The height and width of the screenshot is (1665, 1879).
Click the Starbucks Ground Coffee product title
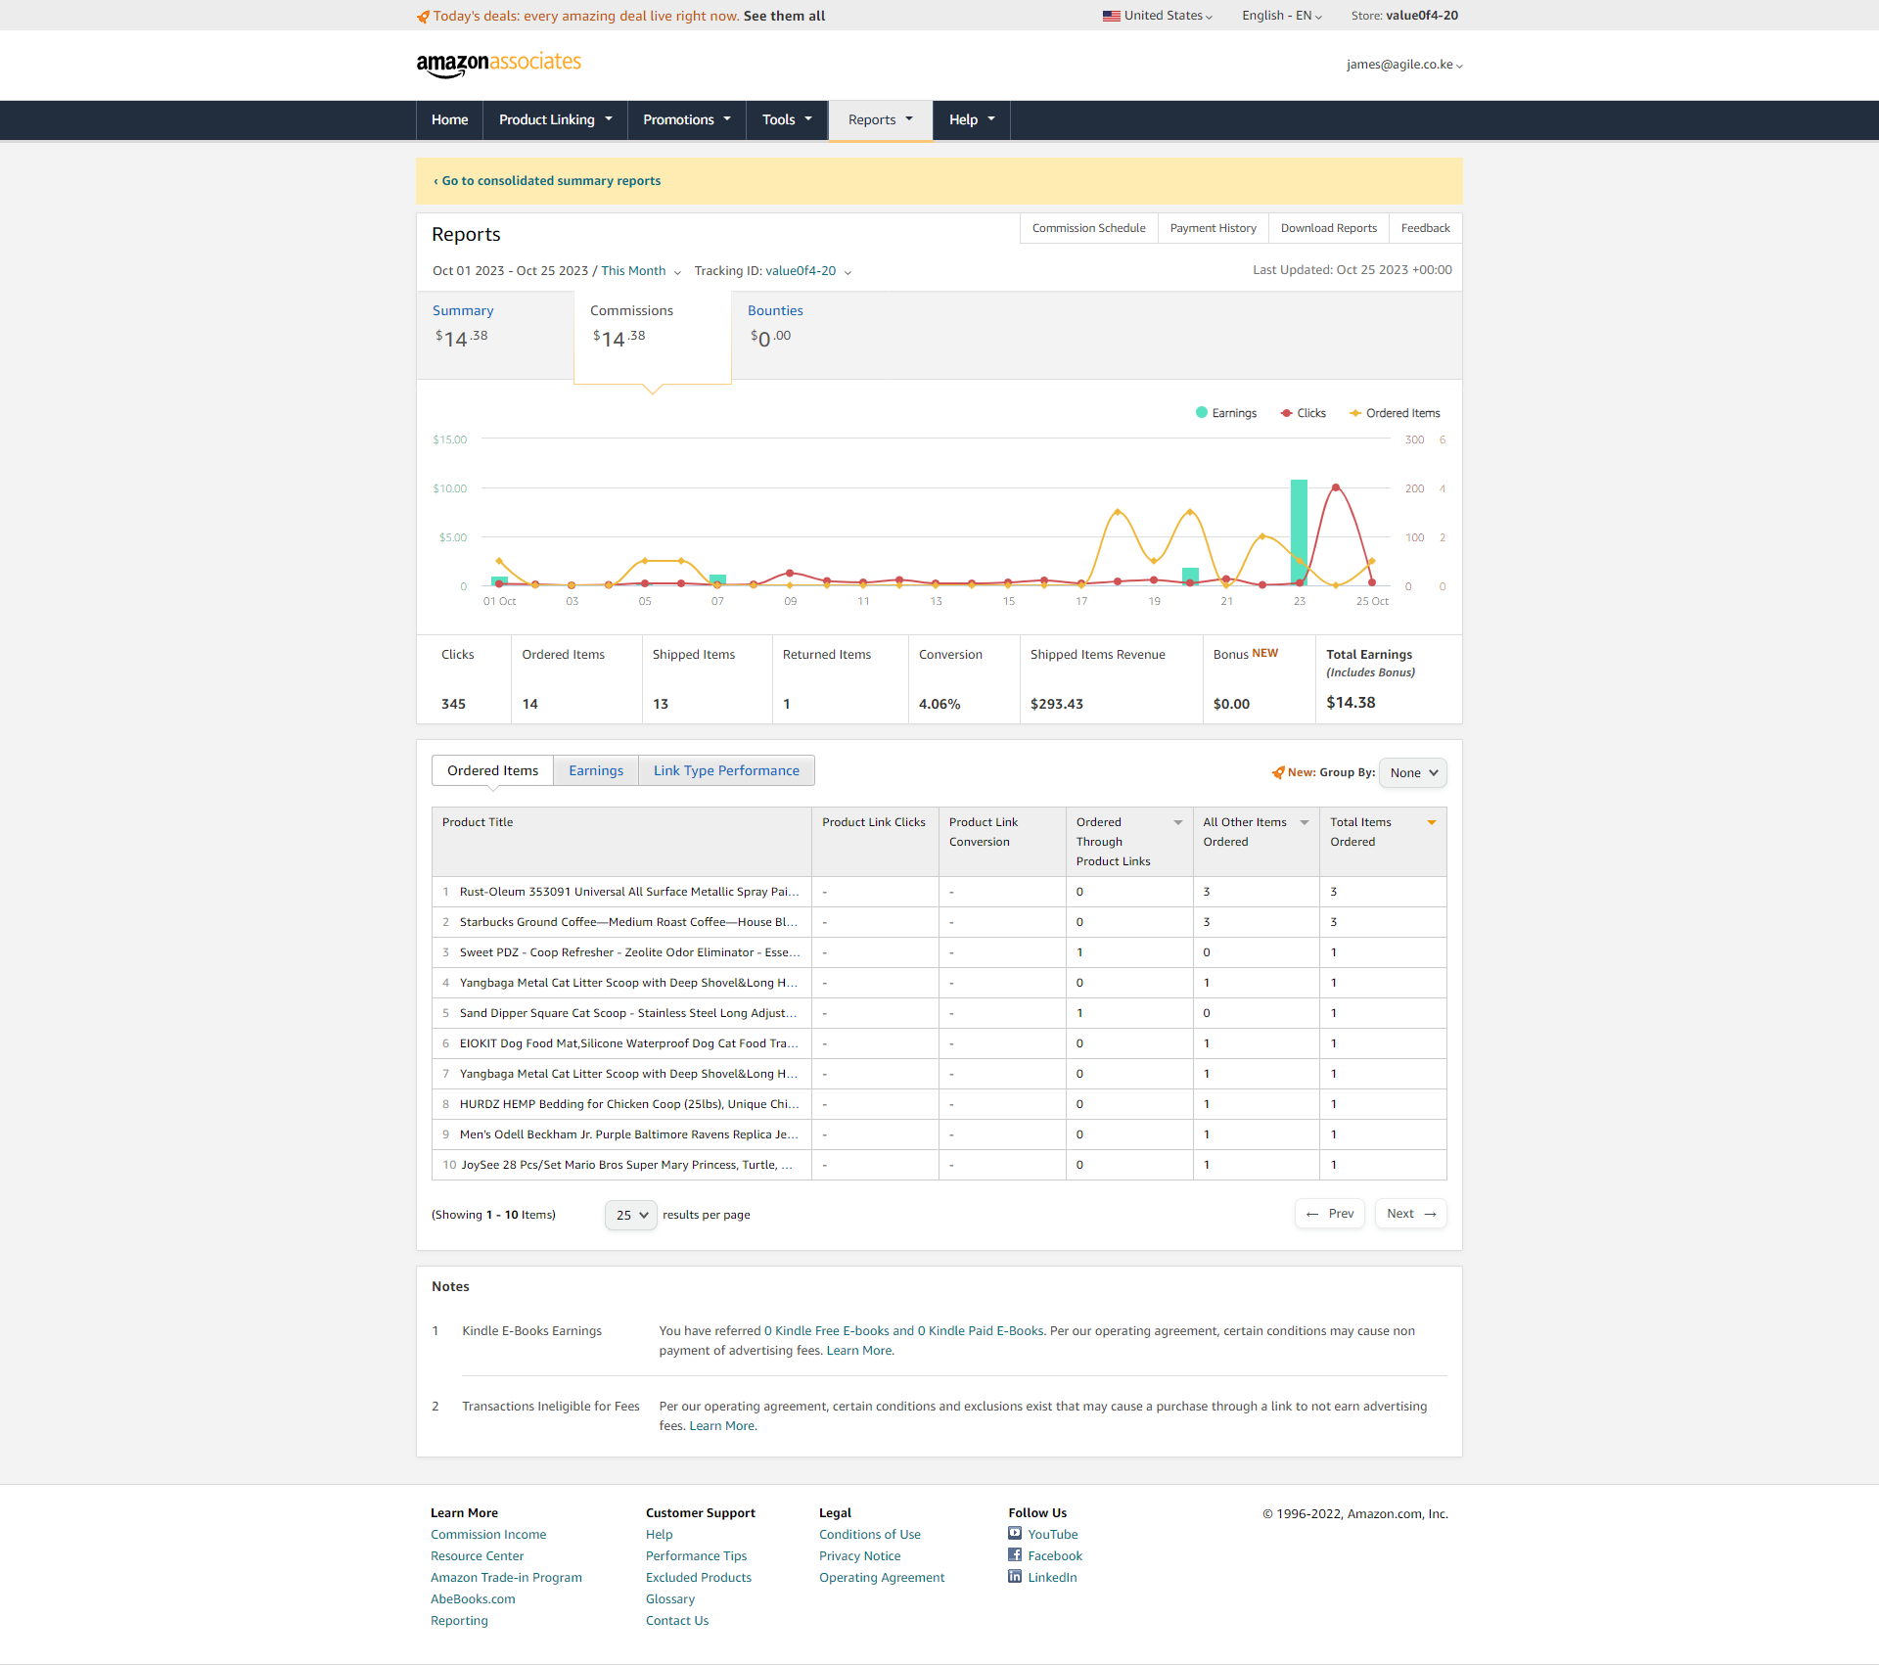628,922
